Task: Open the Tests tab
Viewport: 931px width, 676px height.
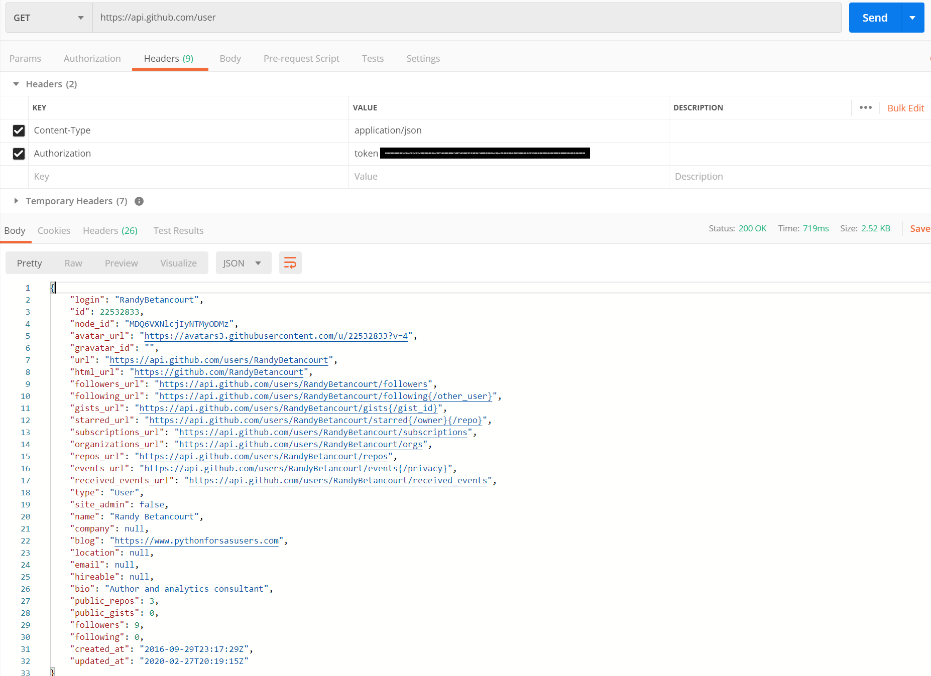Action: click(x=373, y=58)
